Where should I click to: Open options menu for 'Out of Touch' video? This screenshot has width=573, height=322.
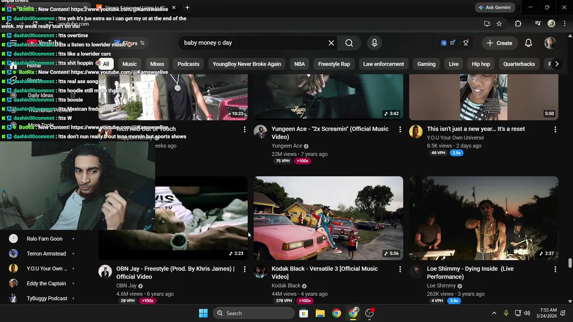pos(244,129)
